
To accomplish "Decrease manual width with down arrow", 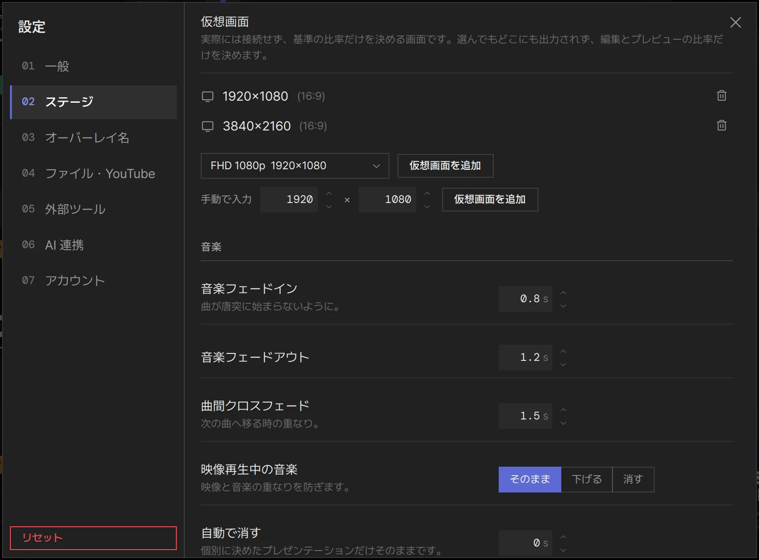I will tap(328, 206).
